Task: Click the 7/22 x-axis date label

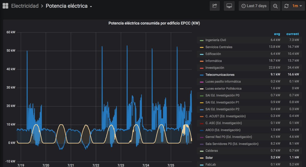Action: click(x=96, y=165)
